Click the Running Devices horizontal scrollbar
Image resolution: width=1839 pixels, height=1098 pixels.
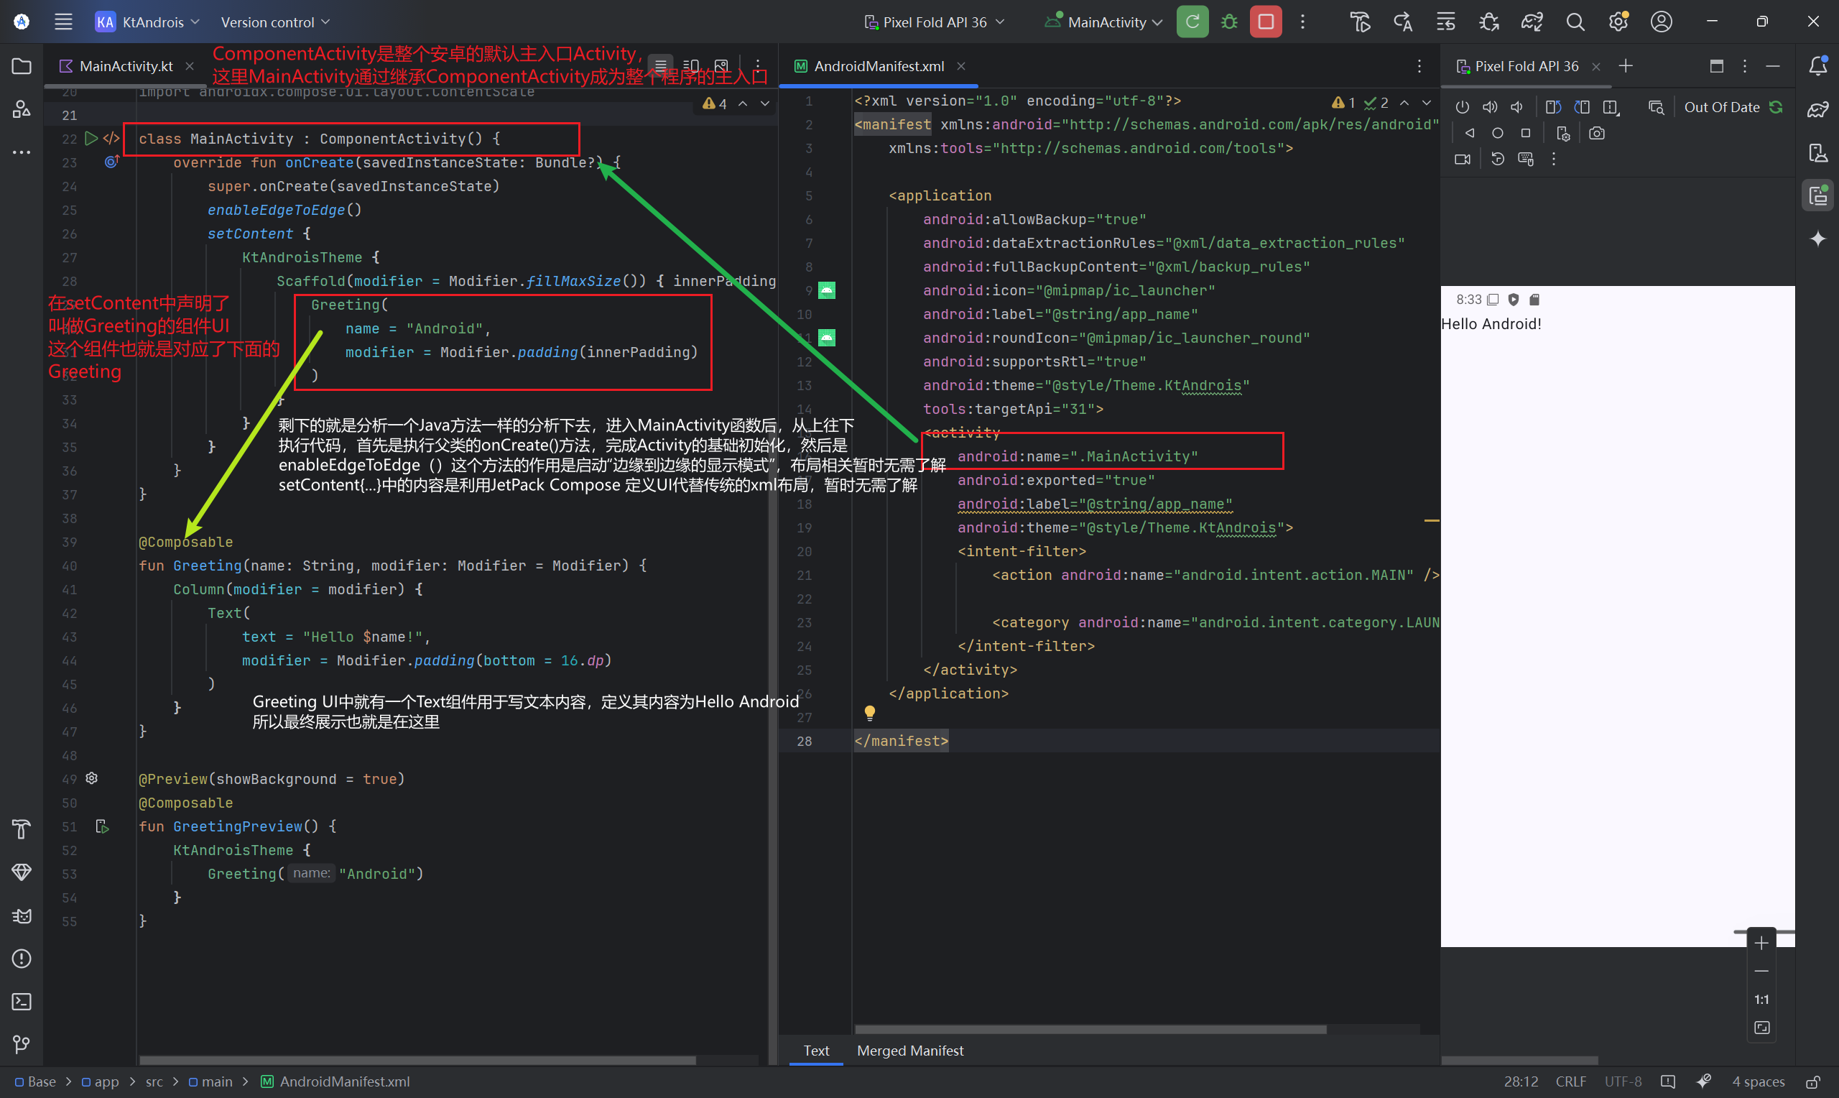point(1519,1060)
